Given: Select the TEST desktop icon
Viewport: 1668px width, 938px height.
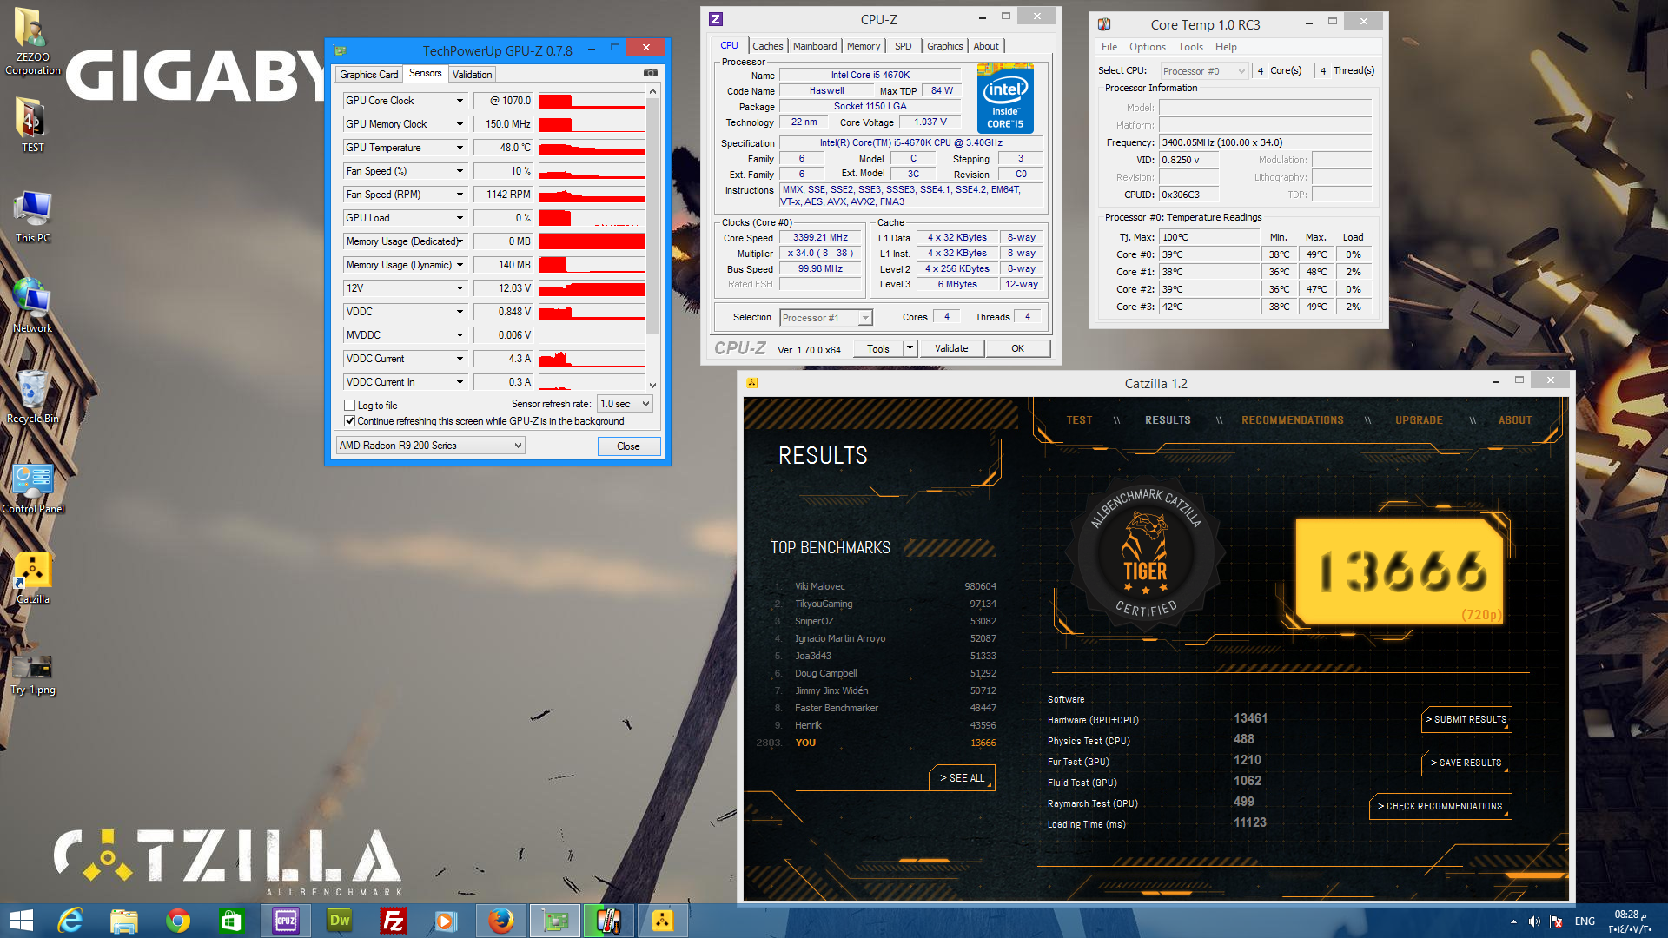Looking at the screenshot, I should click(33, 124).
